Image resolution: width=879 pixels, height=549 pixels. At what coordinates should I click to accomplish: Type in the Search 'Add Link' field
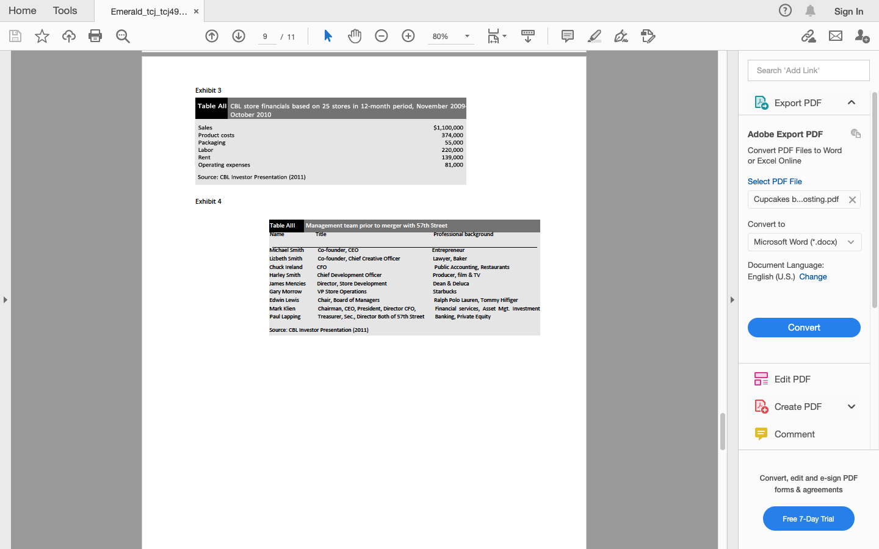pyautogui.click(x=808, y=70)
